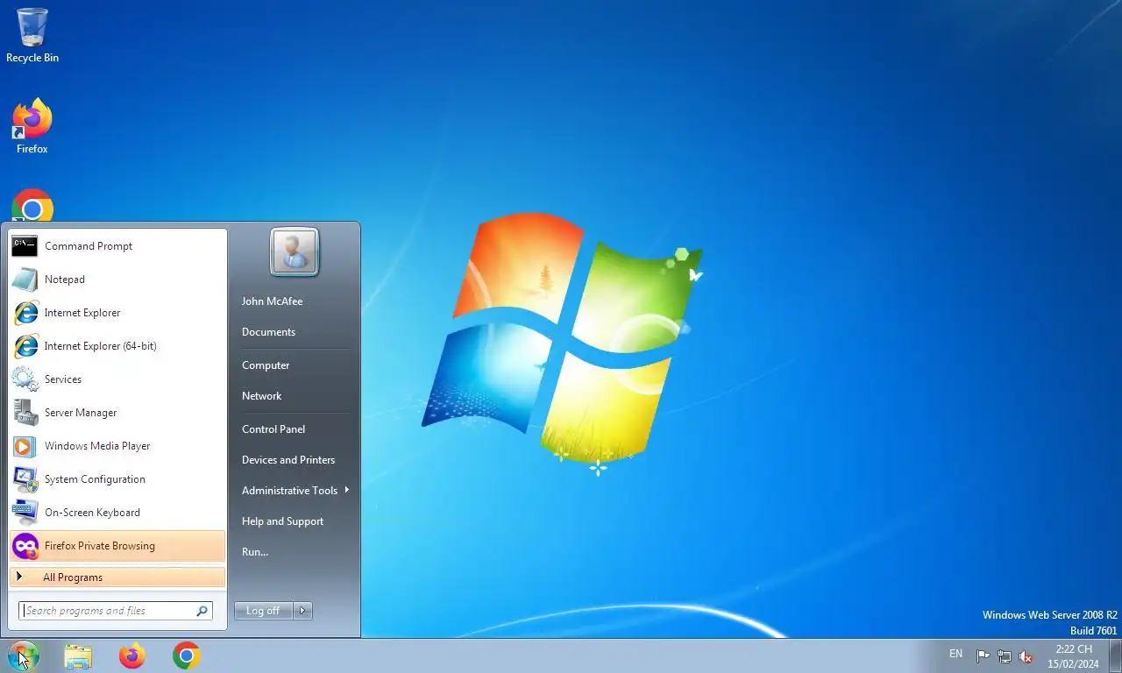The image size is (1122, 673).
Task: Click the Internet Explorer icon in Start menu
Action: [25, 313]
